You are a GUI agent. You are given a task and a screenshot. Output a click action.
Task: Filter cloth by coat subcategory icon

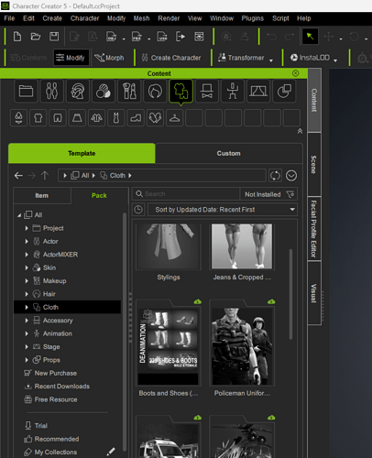96,117
